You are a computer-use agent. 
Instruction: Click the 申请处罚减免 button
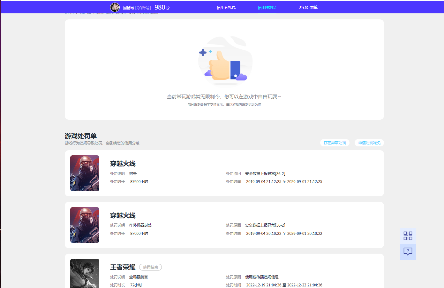coord(369,143)
